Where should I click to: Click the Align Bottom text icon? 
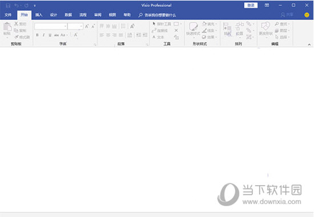tap(114, 26)
